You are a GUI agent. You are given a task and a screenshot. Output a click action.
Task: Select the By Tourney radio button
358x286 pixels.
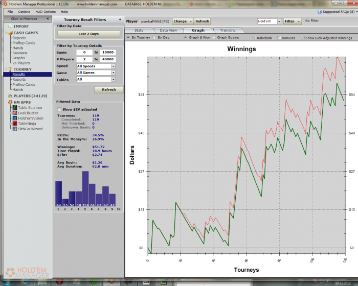[x=128, y=37]
